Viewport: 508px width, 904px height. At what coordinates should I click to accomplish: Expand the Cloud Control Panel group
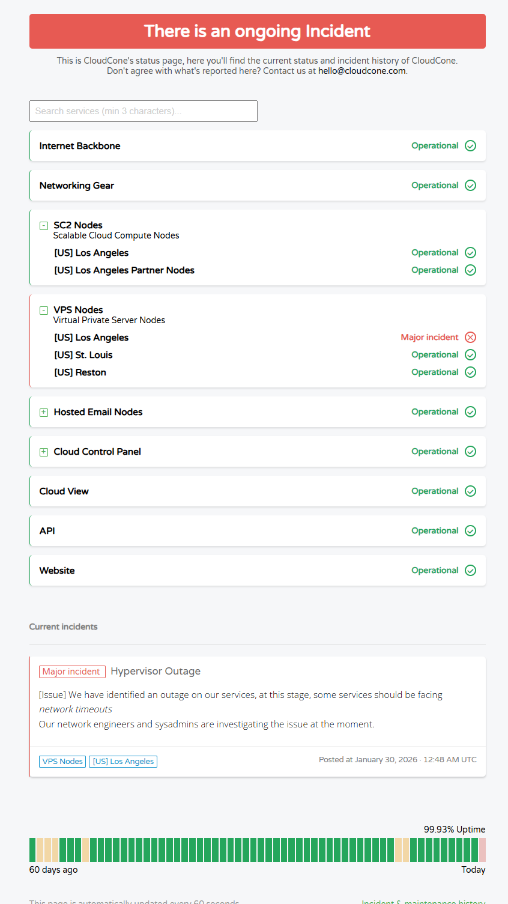pyautogui.click(x=44, y=452)
